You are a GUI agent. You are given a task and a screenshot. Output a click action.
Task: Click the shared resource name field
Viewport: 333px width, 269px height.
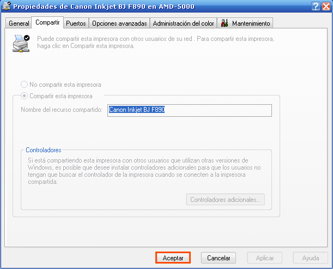(x=190, y=110)
